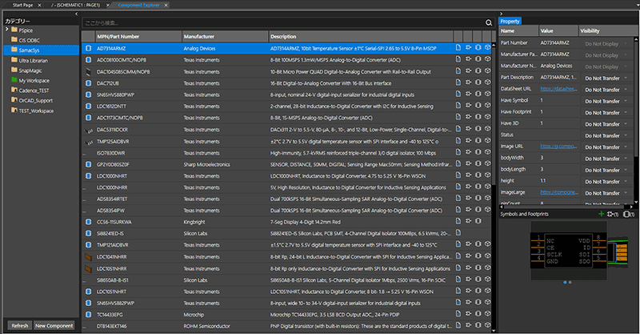640x334 pixels.
Task: Select OrCAD_Support workspace
Action: (x=35, y=101)
